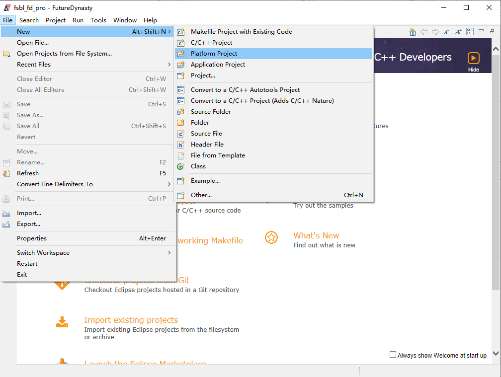This screenshot has height=377, width=501.
Task: Choose Folder in the New submenu
Action: pos(274,123)
